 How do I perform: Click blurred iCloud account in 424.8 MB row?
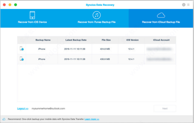[x=159, y=49]
